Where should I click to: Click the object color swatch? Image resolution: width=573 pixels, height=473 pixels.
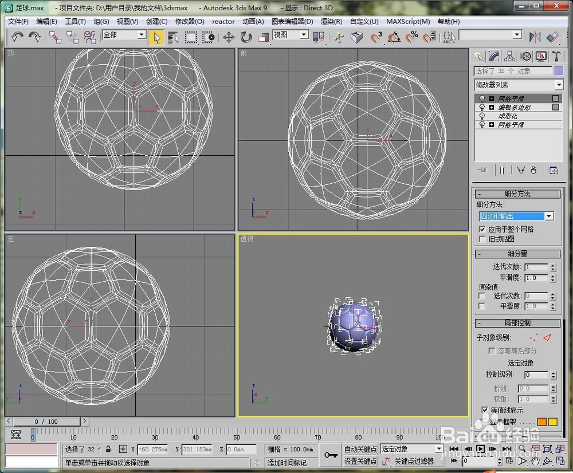pyautogui.click(x=559, y=71)
